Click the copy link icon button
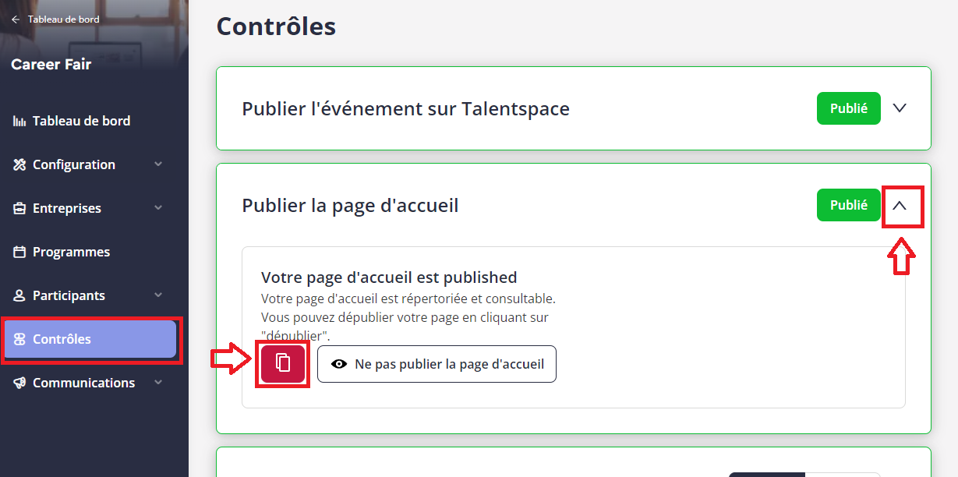The width and height of the screenshot is (958, 477). coord(282,363)
